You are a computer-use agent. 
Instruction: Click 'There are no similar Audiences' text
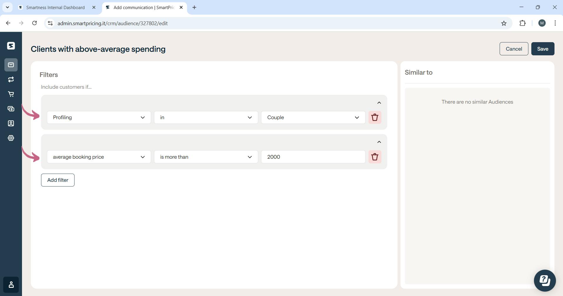coord(477,102)
